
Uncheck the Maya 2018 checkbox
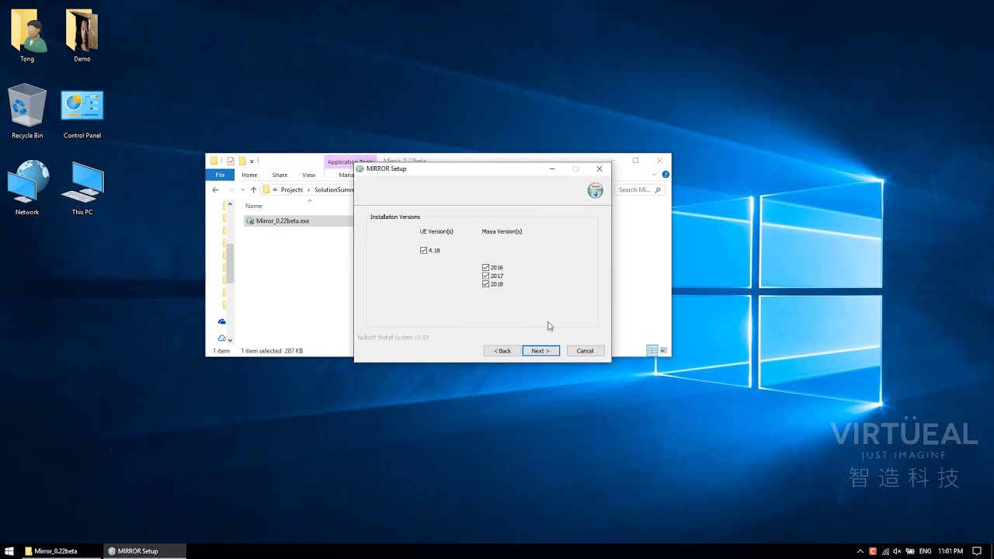[486, 284]
